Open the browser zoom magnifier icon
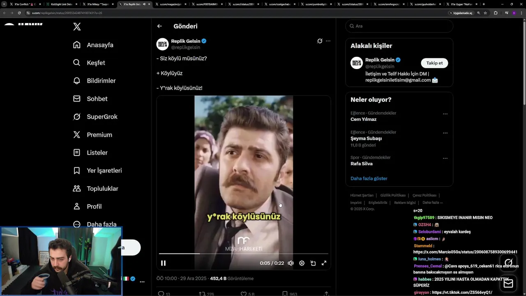 coord(478,13)
